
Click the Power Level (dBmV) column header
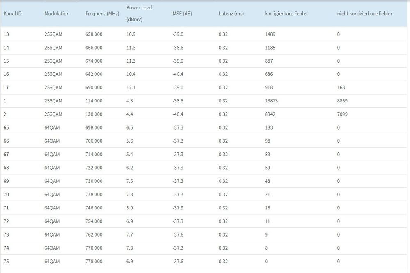pyautogui.click(x=139, y=13)
